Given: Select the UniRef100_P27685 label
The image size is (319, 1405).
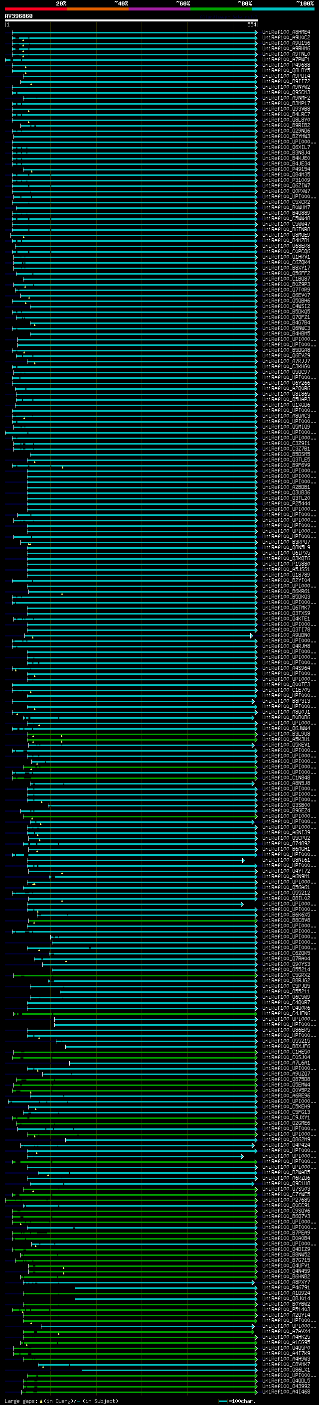Looking at the screenshot, I should click(286, 1200).
